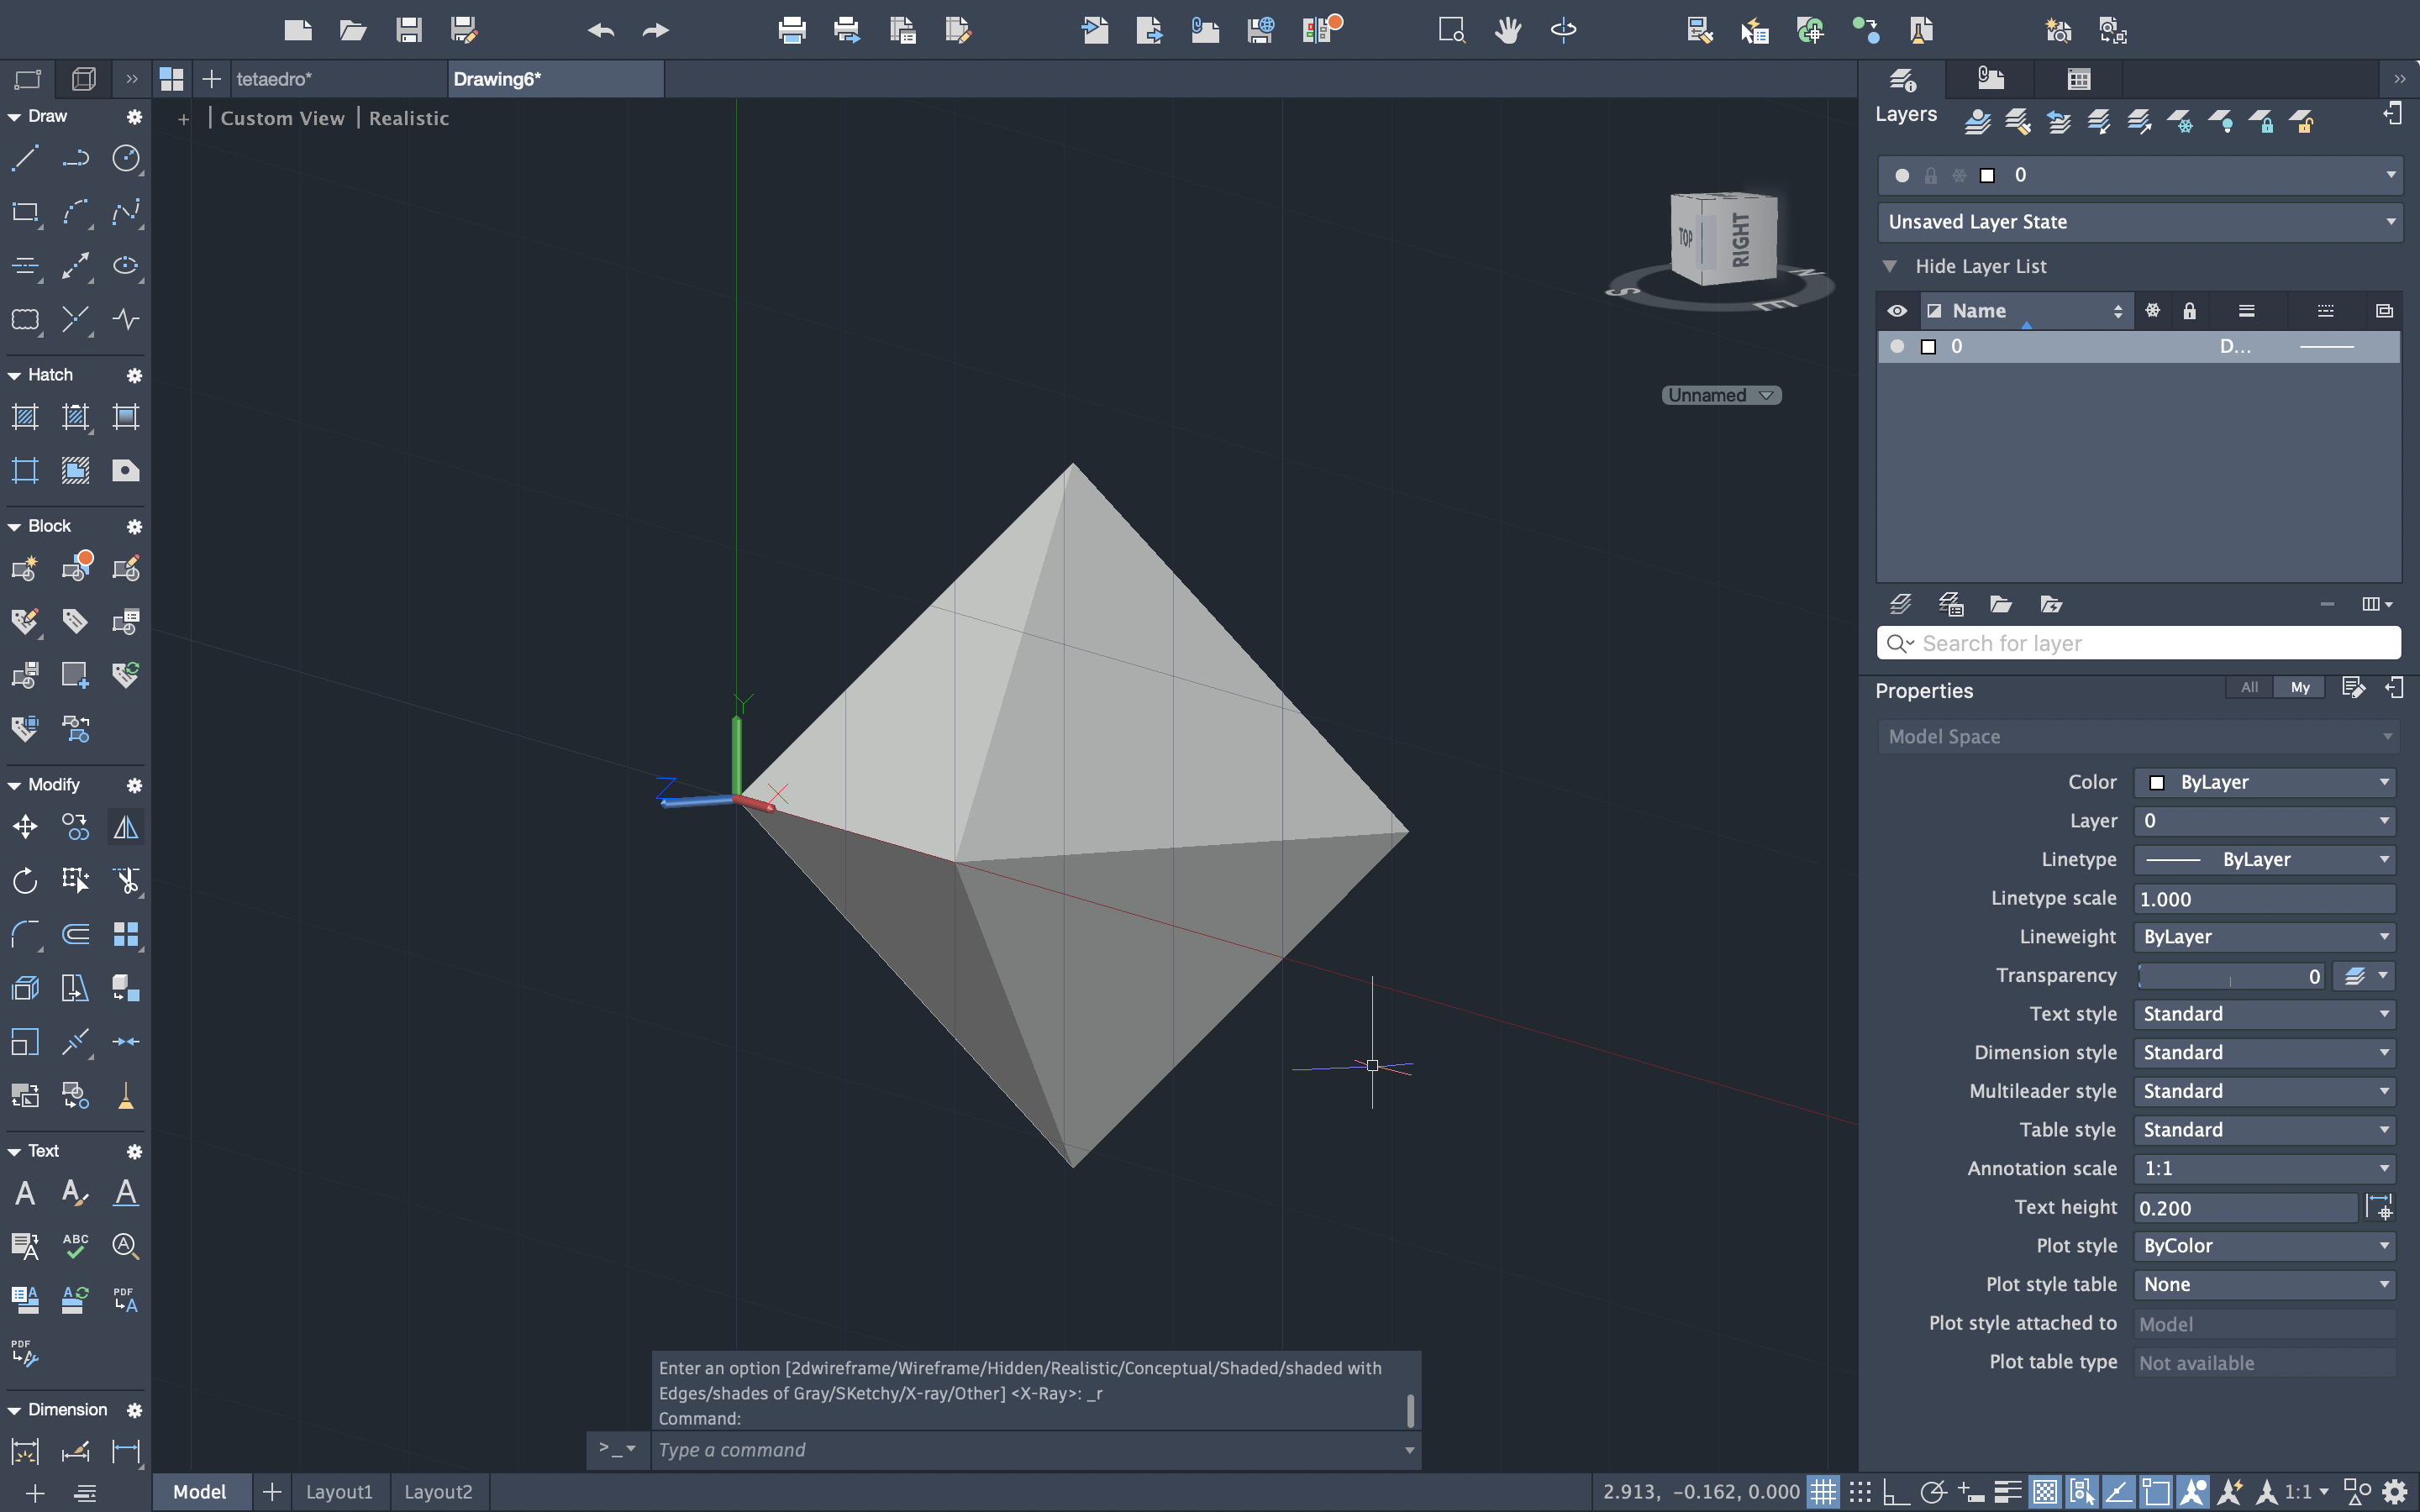This screenshot has height=1512, width=2420.
Task: Activate the Pan hand tool
Action: 1508,30
